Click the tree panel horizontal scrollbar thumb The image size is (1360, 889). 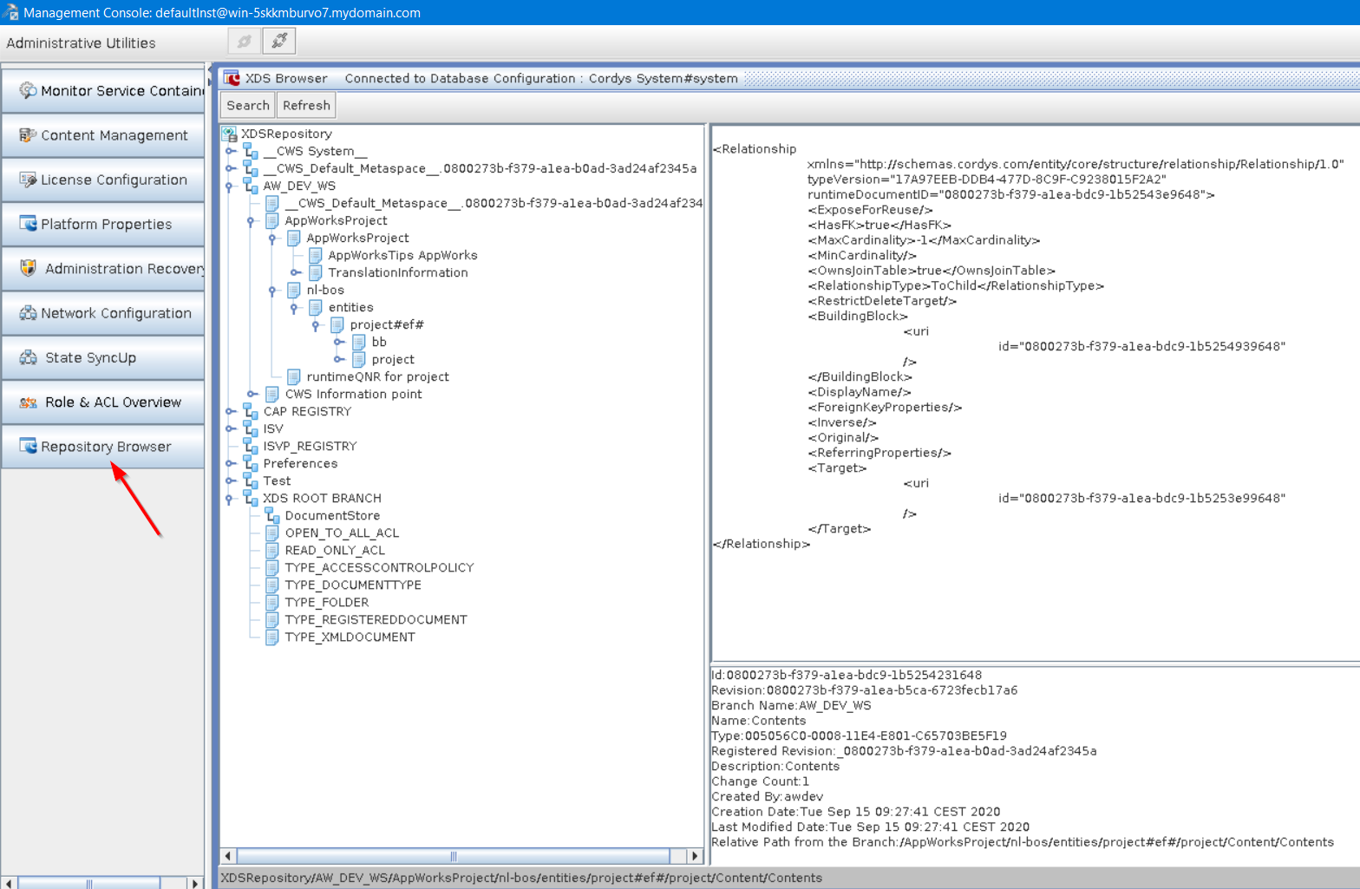point(453,856)
